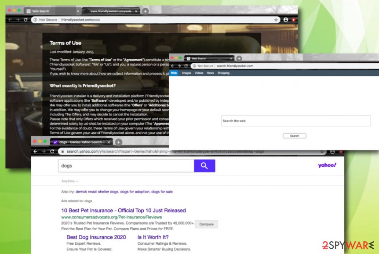Click the Compare button
The height and width of the screenshot is (254, 379).
[206, 224]
